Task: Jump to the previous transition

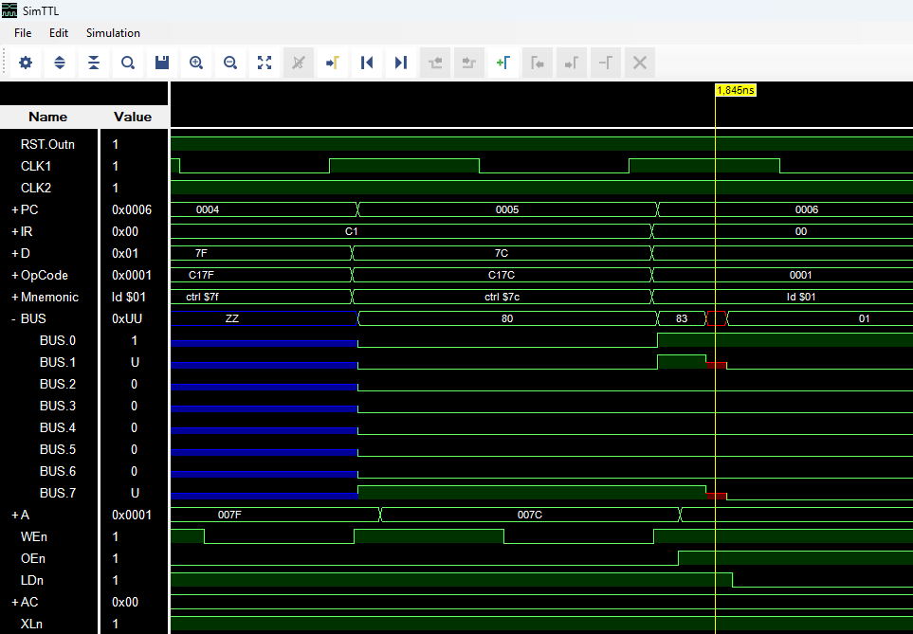Action: 367,63
